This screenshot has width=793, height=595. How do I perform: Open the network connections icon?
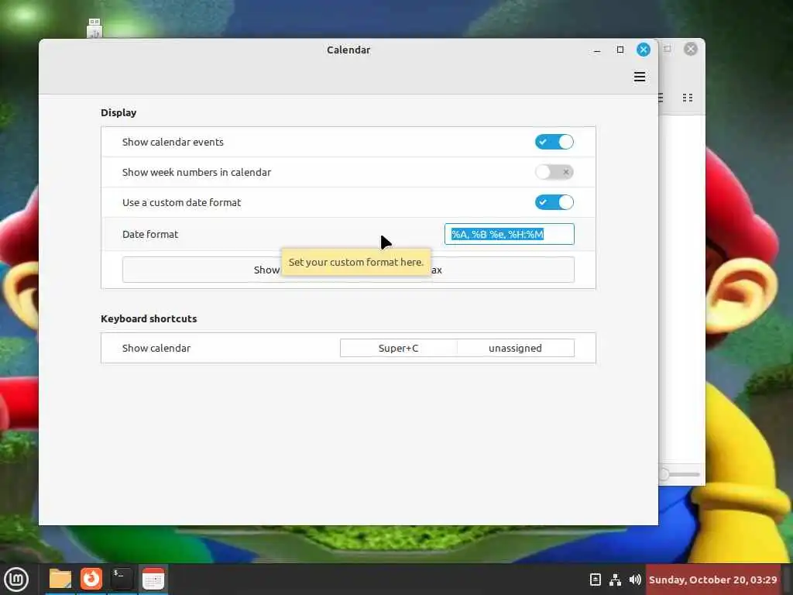click(615, 580)
